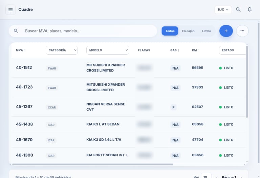Sort by KM column arrows
Image resolution: width=260 pixels, height=178 pixels.
click(x=199, y=50)
